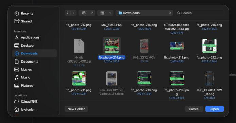Viewport: 236px width, 123px height.
Task: Click the Downloads arrow icon
Action: (x=17, y=53)
